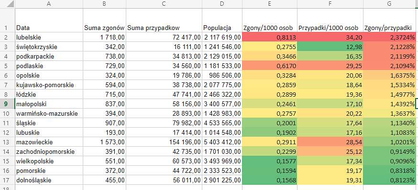
Task: Select the 'lubelskie' cell
Action: coord(49,37)
